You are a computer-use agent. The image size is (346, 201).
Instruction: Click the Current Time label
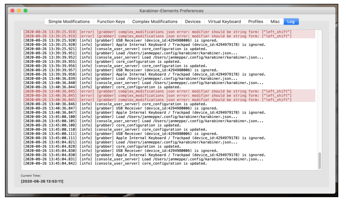tap(31, 175)
